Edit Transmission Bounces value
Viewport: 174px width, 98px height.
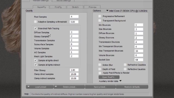coord(139,42)
